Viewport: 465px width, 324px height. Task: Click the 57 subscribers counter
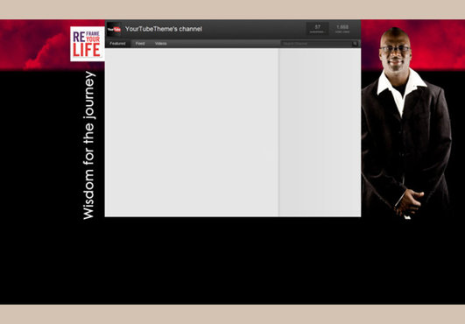[317, 29]
